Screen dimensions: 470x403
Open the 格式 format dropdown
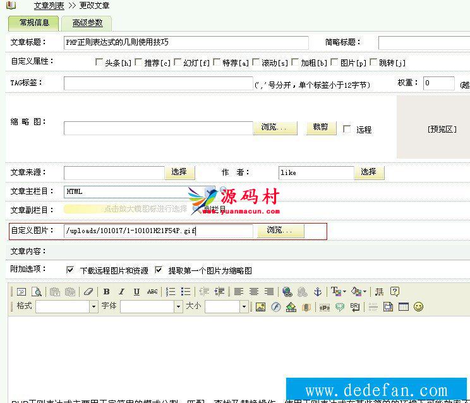[94, 306]
